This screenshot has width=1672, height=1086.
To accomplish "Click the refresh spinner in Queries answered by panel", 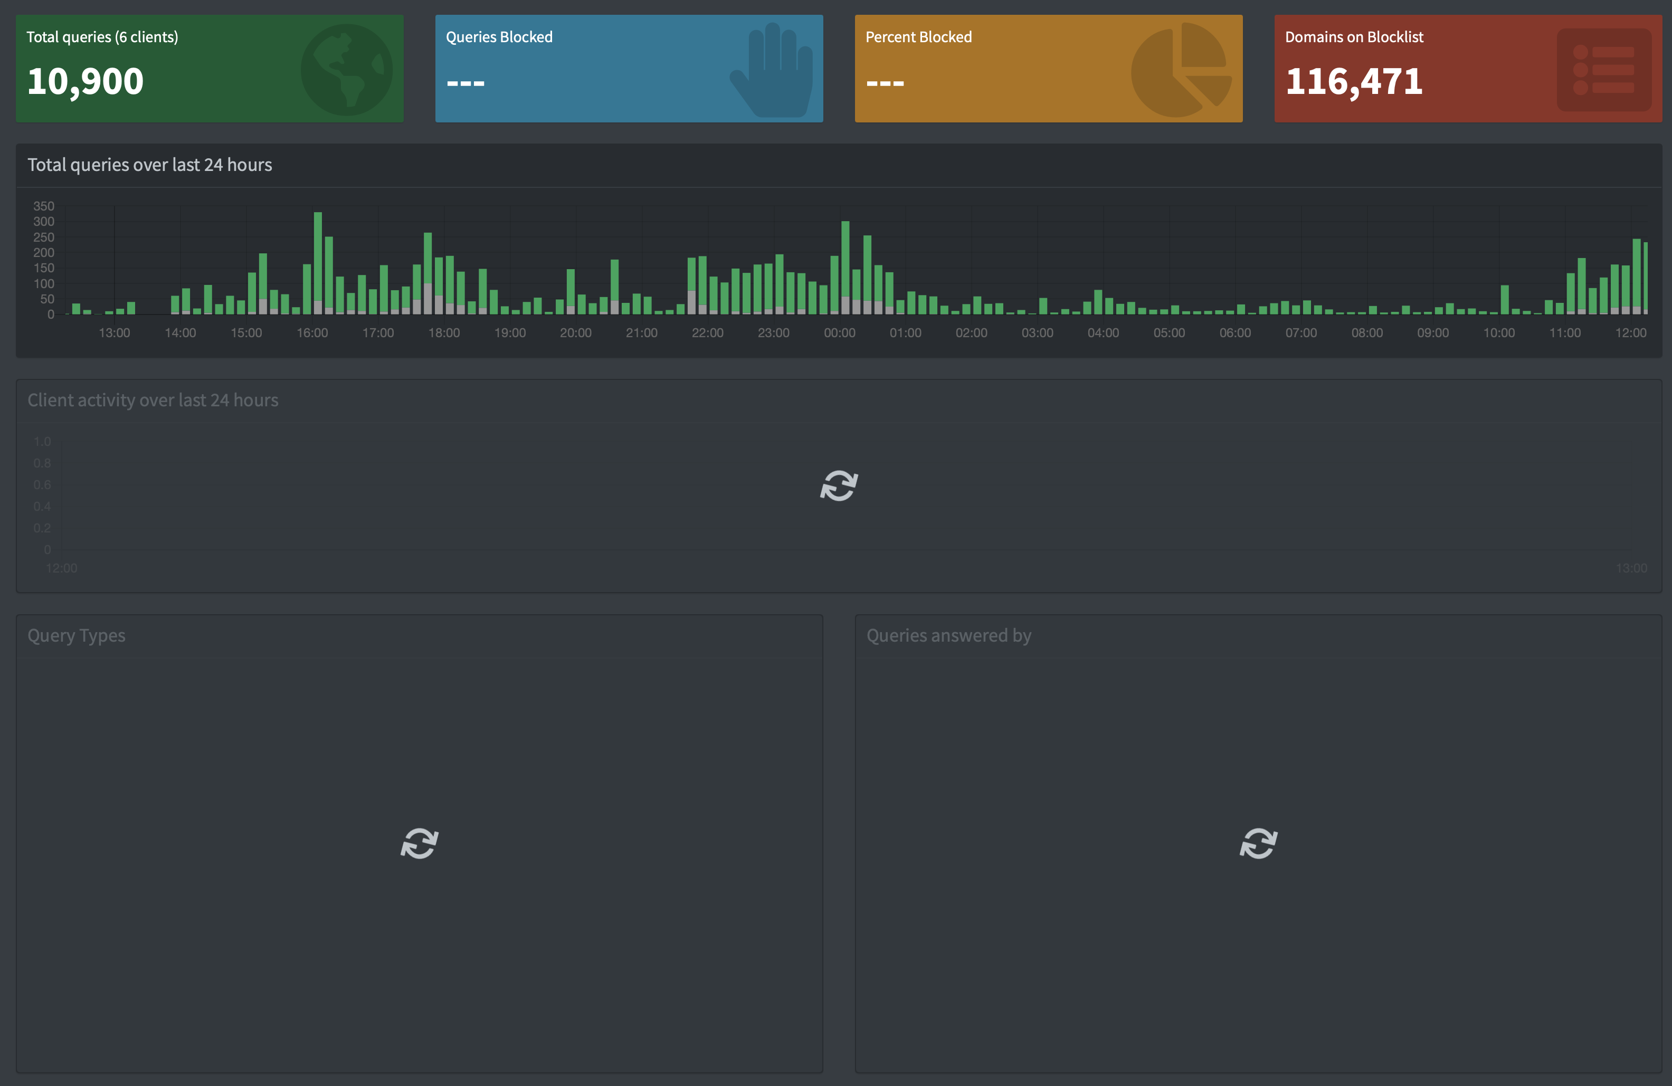I will coord(1258,843).
